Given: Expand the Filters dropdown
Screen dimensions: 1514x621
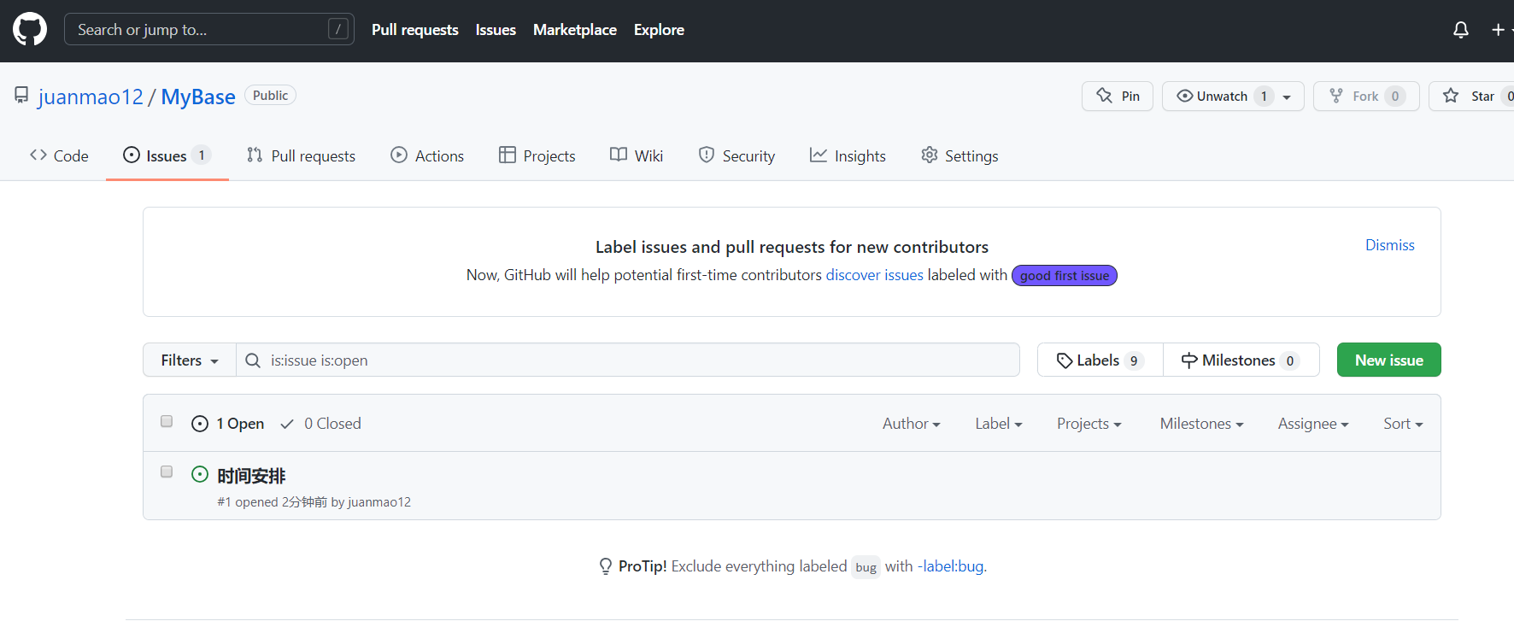Looking at the screenshot, I should coord(190,360).
